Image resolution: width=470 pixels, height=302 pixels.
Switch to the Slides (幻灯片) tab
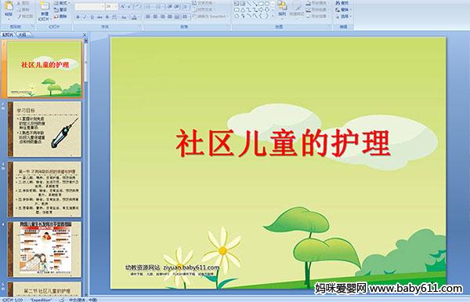point(8,35)
